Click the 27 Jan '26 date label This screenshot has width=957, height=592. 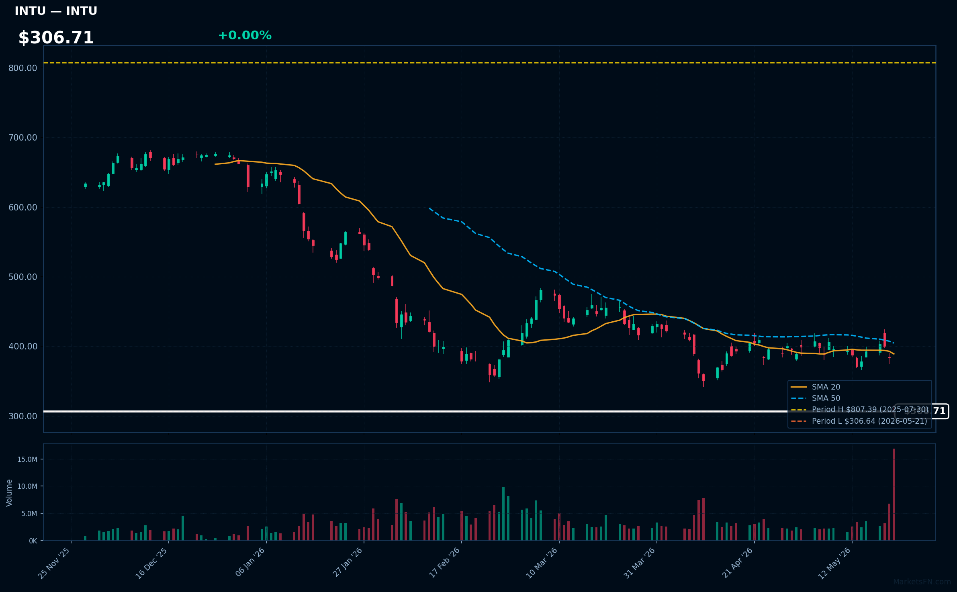coord(348,563)
